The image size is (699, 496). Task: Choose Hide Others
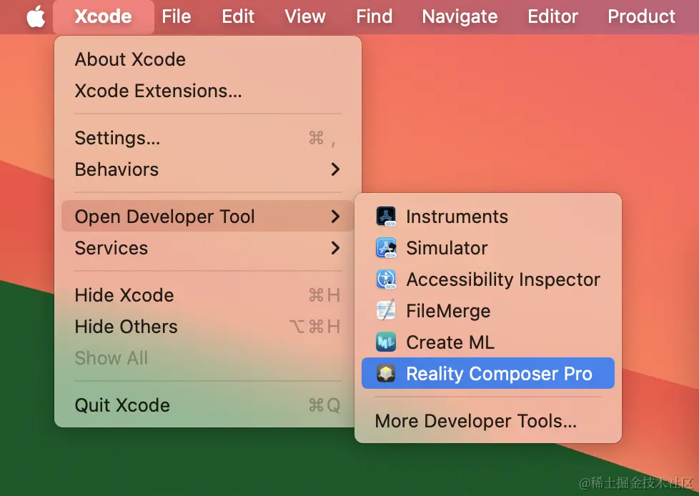coord(208,327)
